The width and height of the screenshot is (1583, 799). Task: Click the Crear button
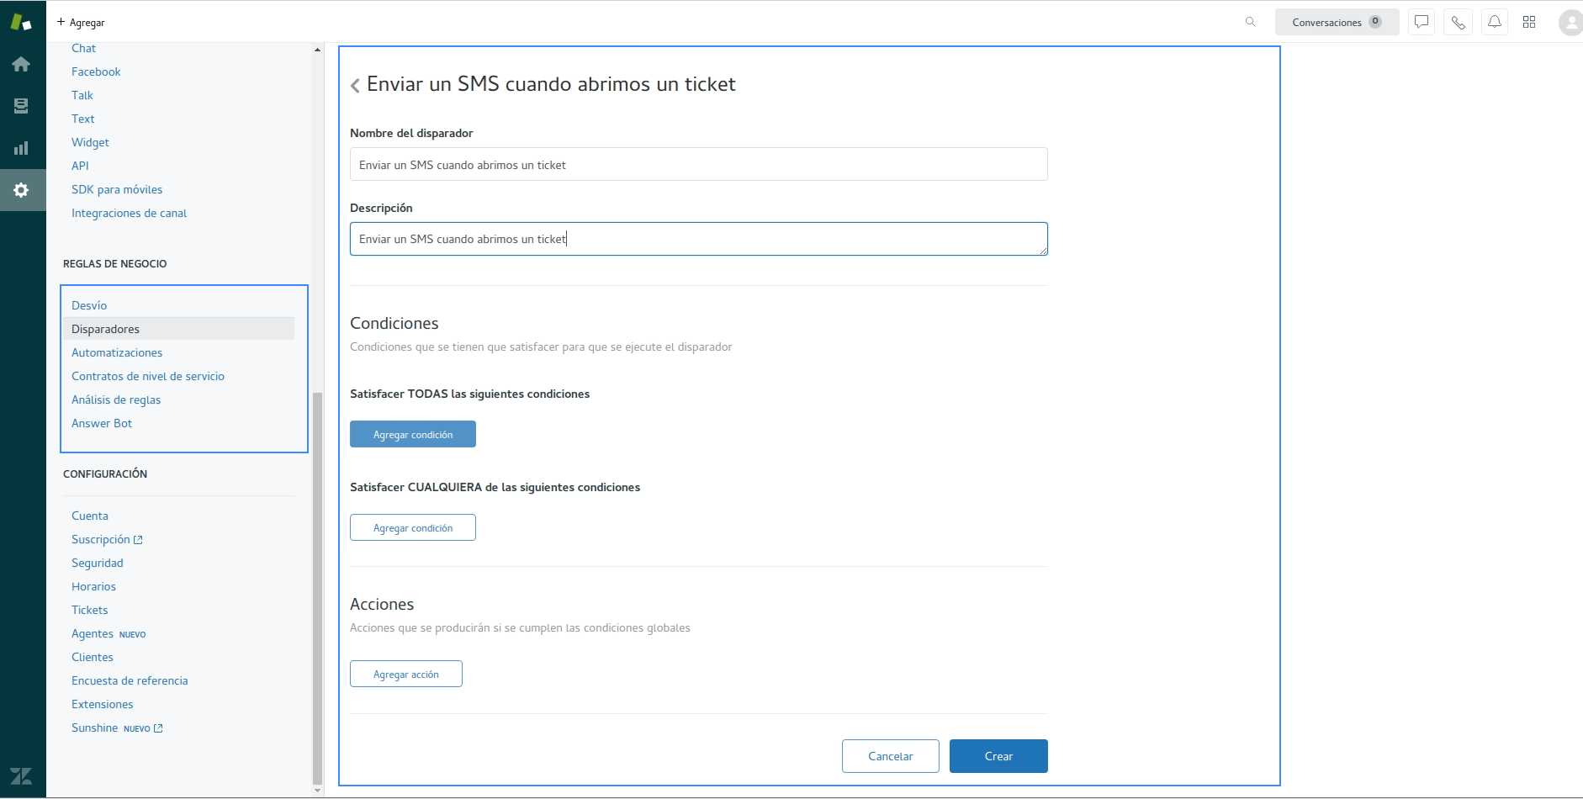[998, 756]
